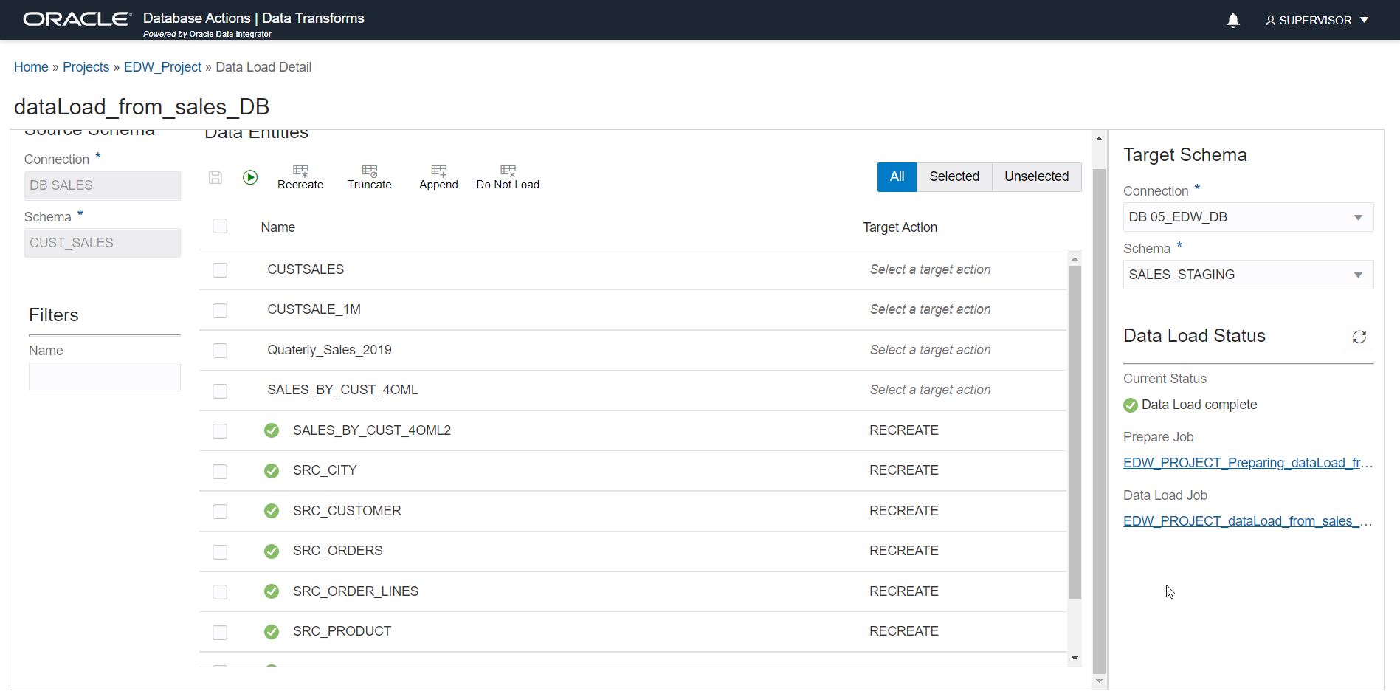Toggle the select-all checkbox in header
This screenshot has height=691, width=1400.
pos(220,226)
